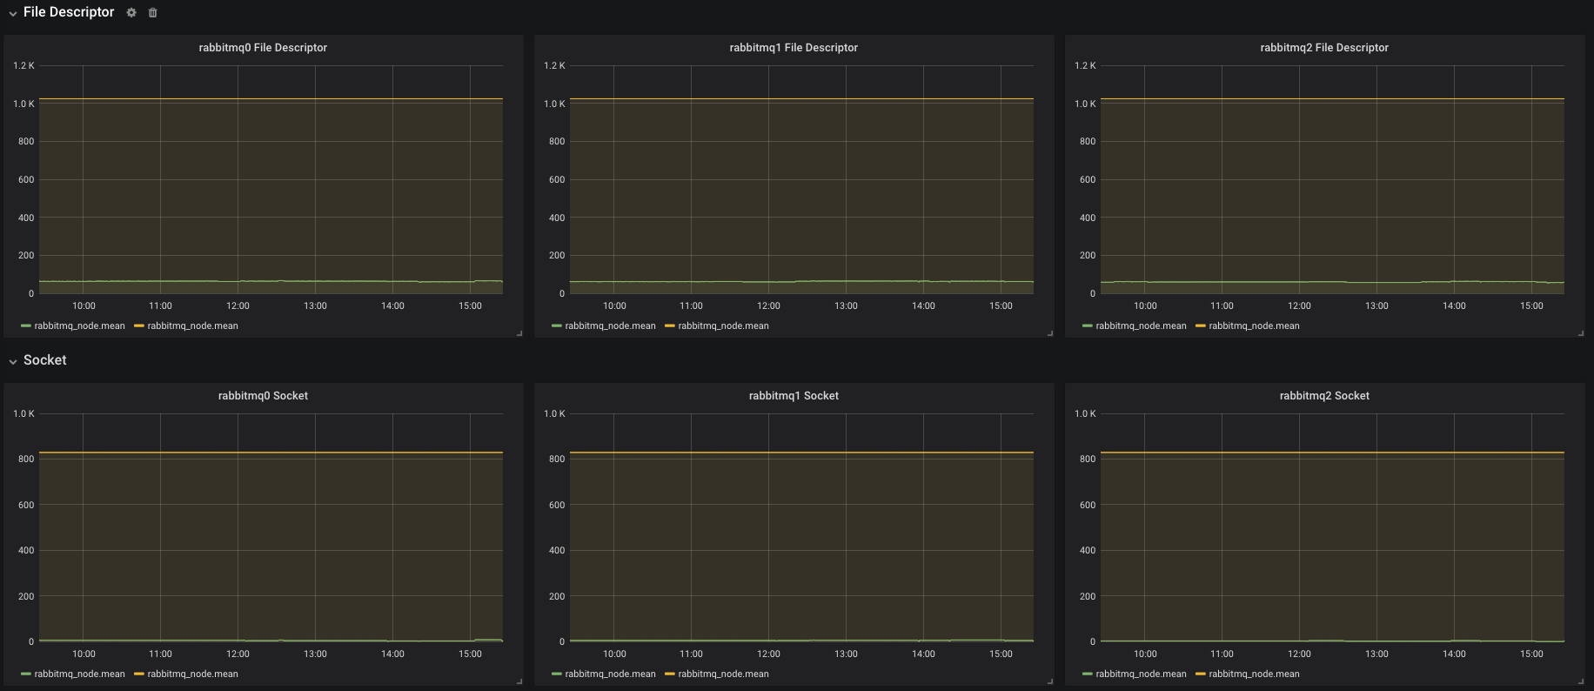Open File Descriptor row settings gear
Image resolution: width=1594 pixels, height=691 pixels.
click(131, 12)
